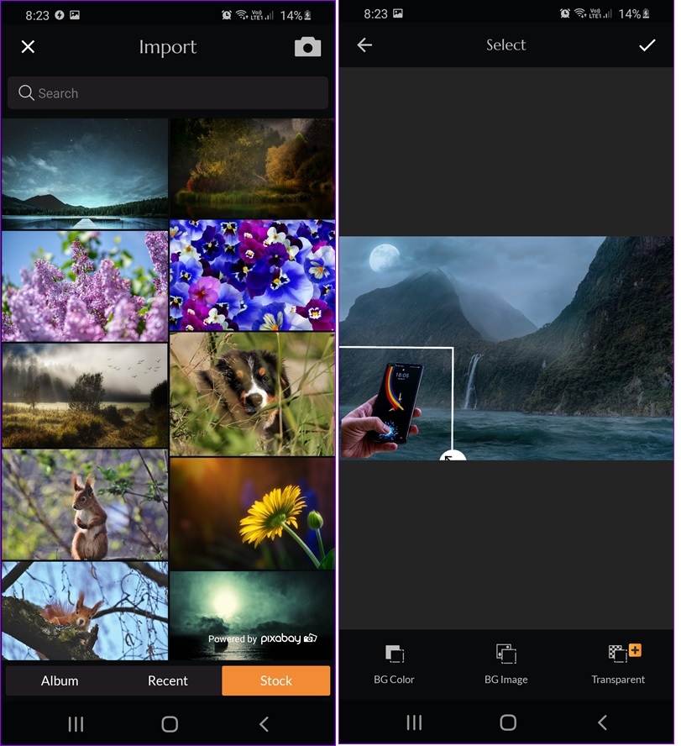Tap system back on the Import screen
The width and height of the screenshot is (681, 746).
pyautogui.click(x=264, y=724)
